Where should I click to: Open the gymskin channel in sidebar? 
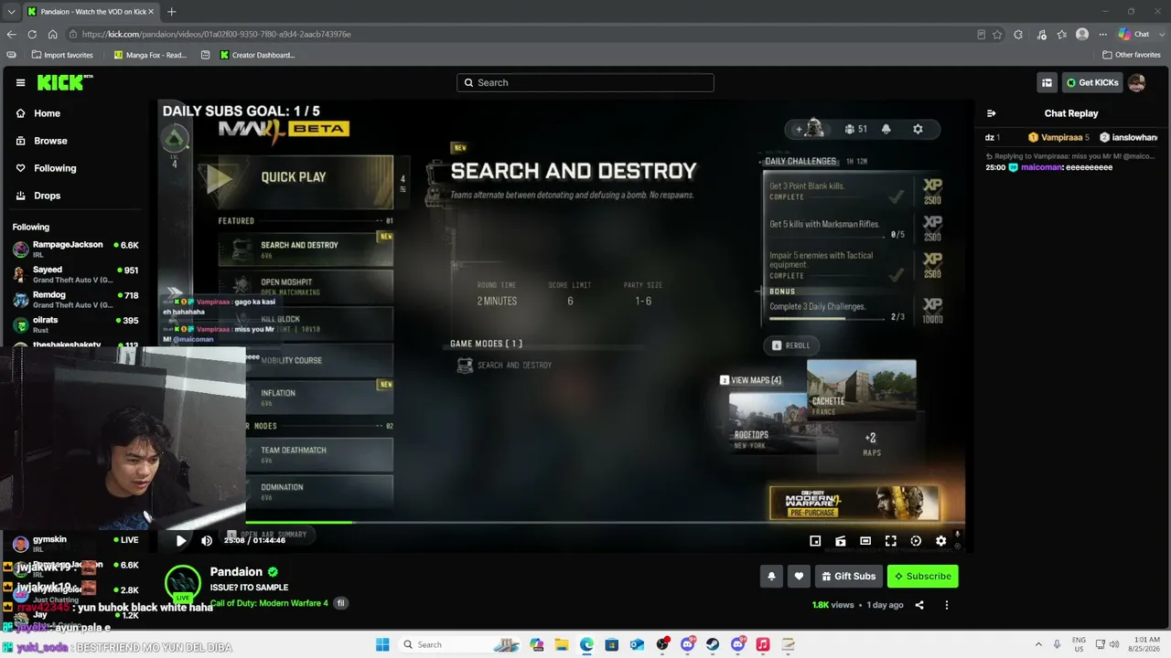coord(75,543)
